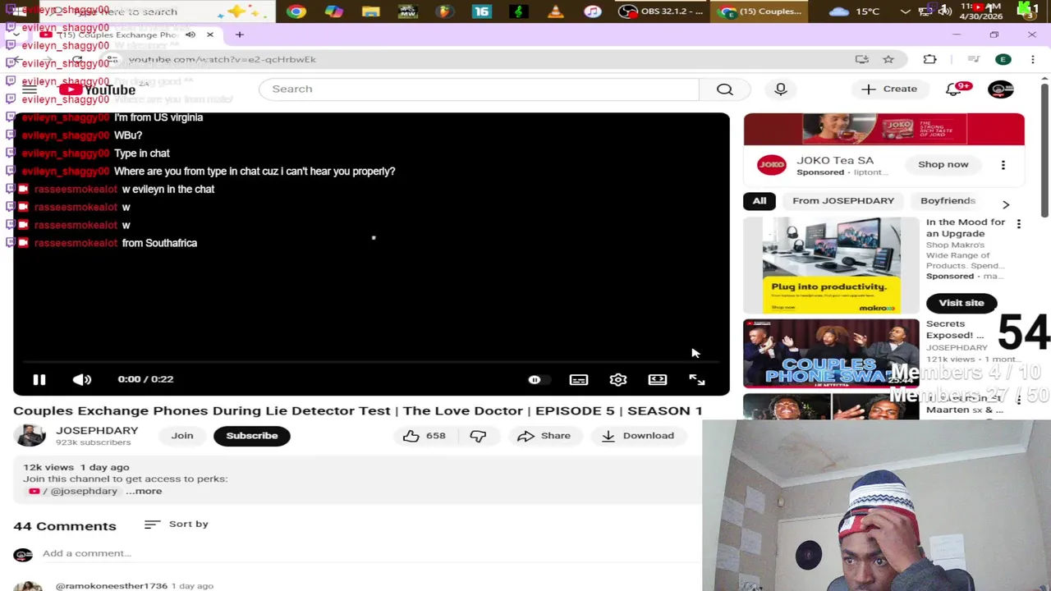Viewport: 1051px width, 591px height.
Task: Turn on subtitles/closed captions
Action: click(579, 379)
